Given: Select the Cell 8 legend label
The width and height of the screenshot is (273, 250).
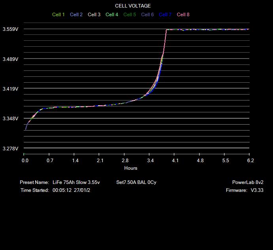Looking at the screenshot, I should [183, 15].
